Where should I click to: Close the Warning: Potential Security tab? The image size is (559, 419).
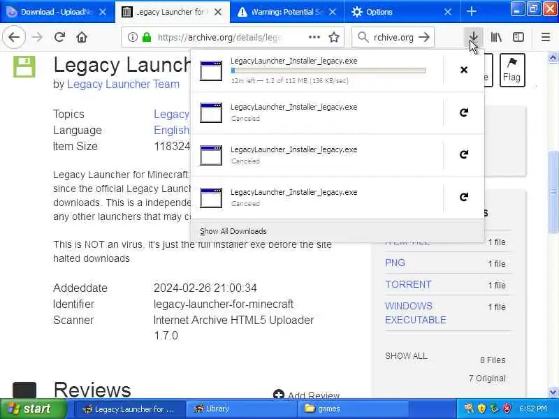[333, 12]
